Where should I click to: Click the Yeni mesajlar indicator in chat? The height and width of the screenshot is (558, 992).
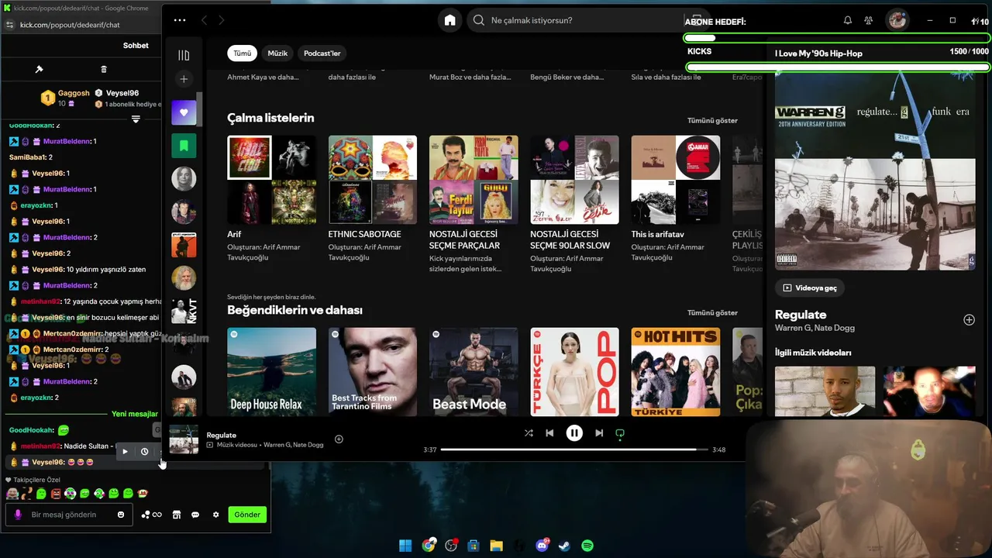pos(135,414)
